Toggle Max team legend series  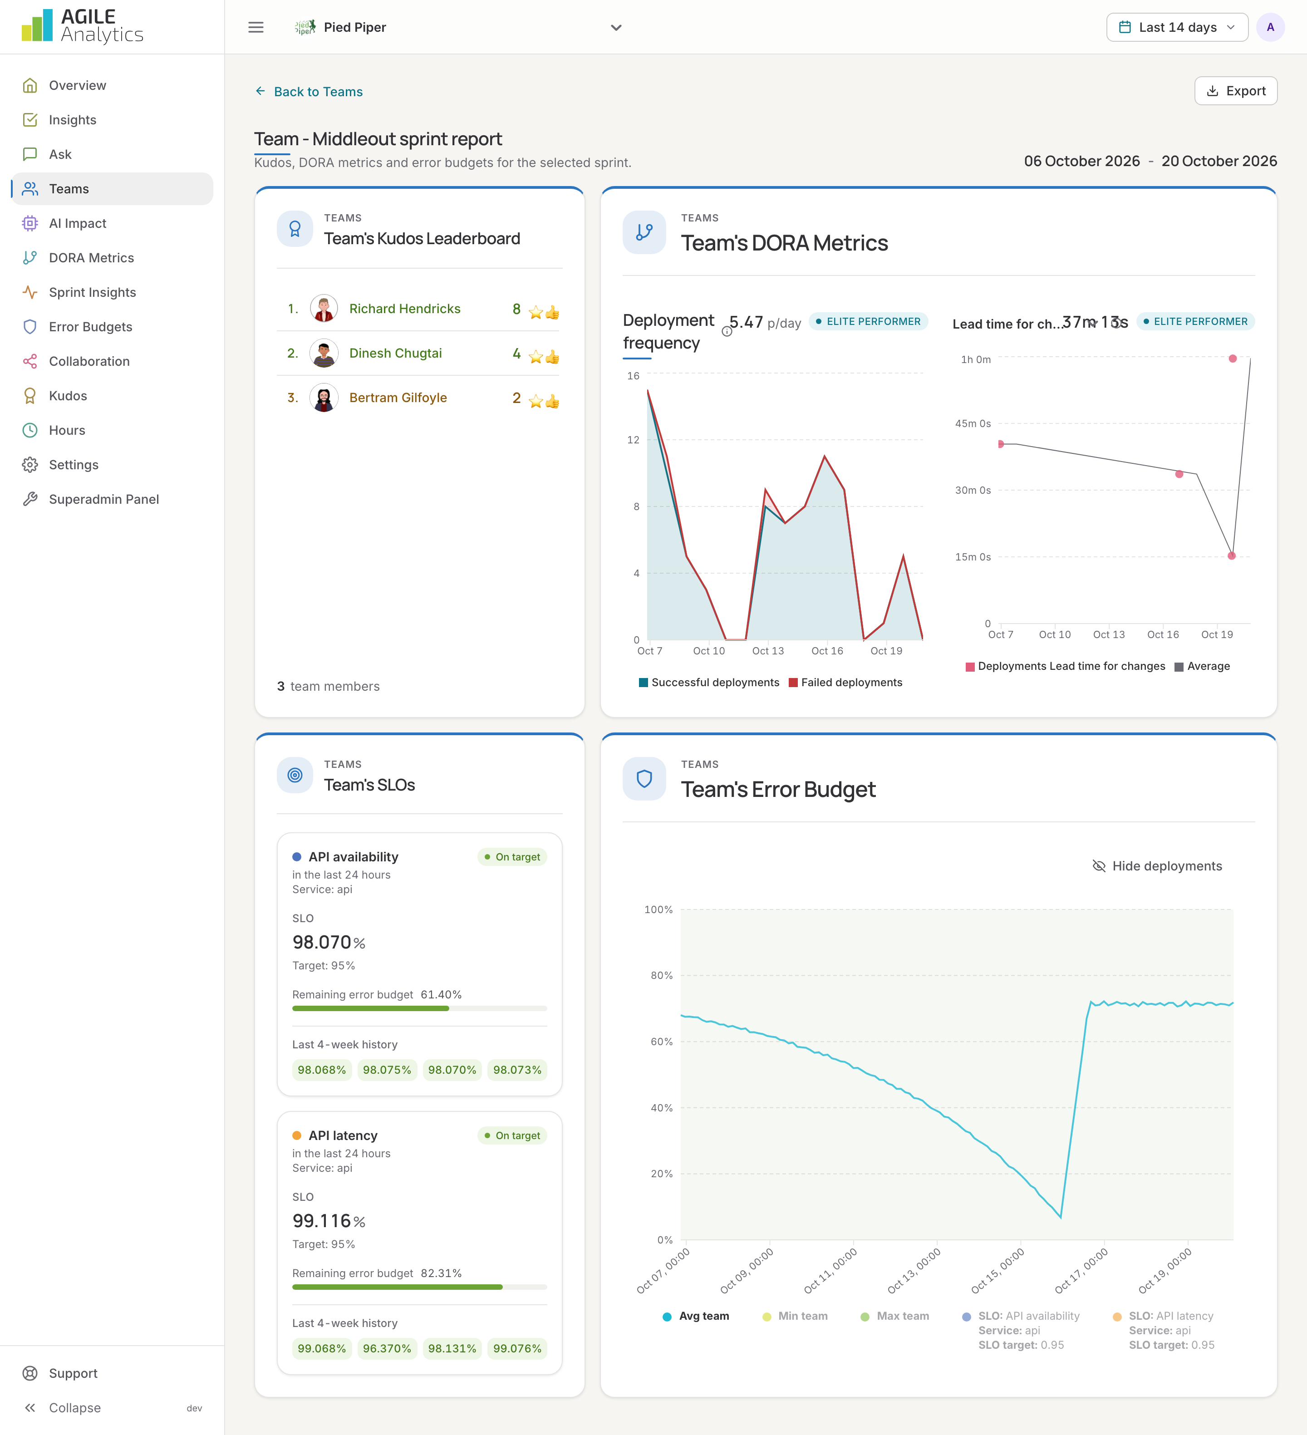click(894, 1316)
